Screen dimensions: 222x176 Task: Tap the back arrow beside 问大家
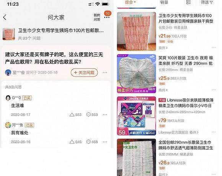point(5,17)
